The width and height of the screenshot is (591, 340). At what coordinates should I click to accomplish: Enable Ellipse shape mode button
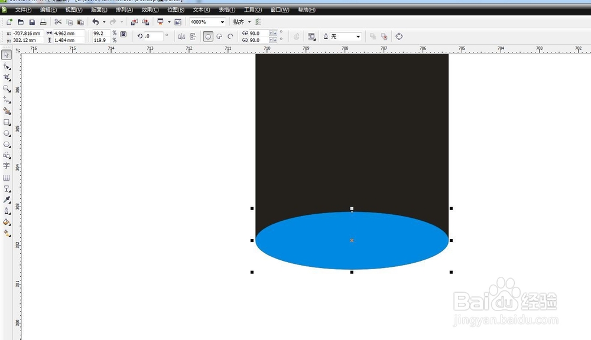208,37
